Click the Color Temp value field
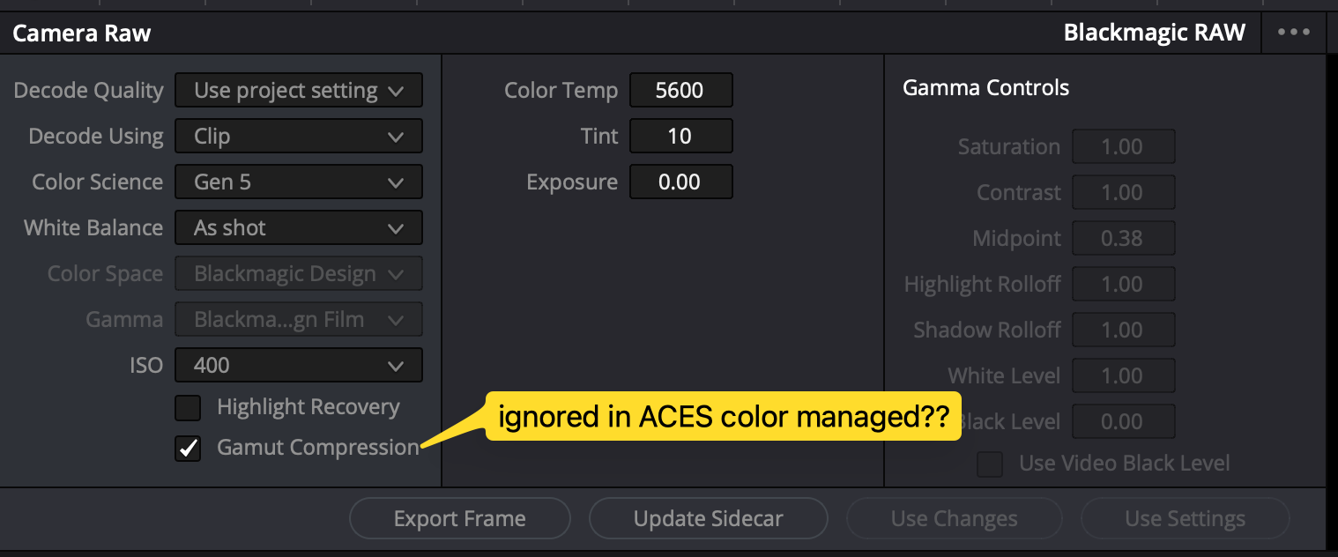1338x557 pixels. (680, 91)
